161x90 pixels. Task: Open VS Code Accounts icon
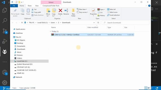5,72
